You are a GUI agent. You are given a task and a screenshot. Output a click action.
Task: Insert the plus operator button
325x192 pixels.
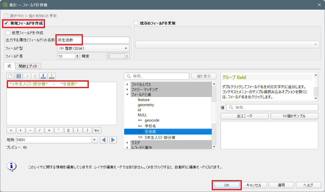click(20, 130)
